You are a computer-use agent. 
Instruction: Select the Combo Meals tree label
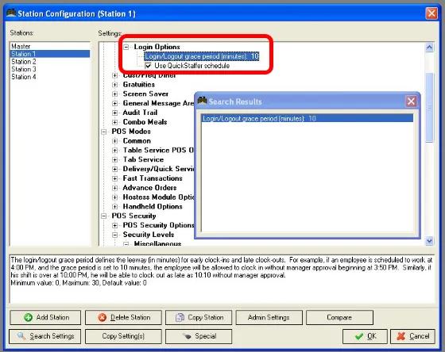coord(145,122)
